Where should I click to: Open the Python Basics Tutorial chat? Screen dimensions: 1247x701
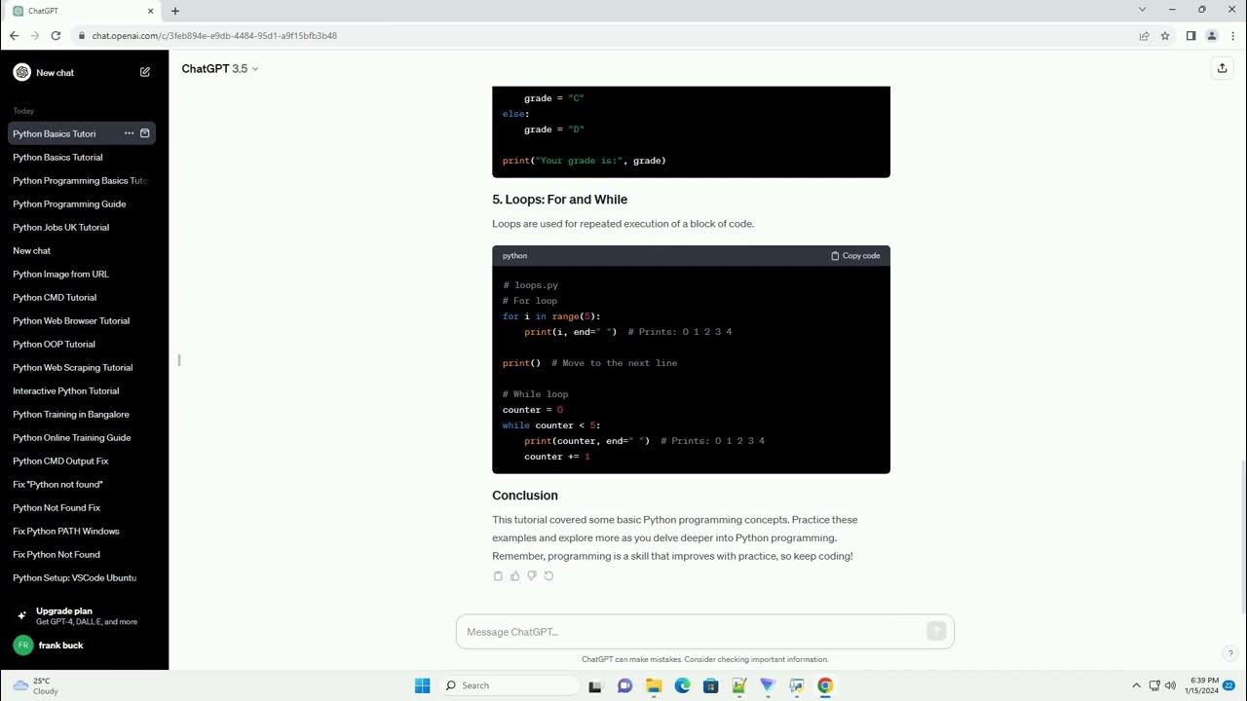(x=84, y=157)
